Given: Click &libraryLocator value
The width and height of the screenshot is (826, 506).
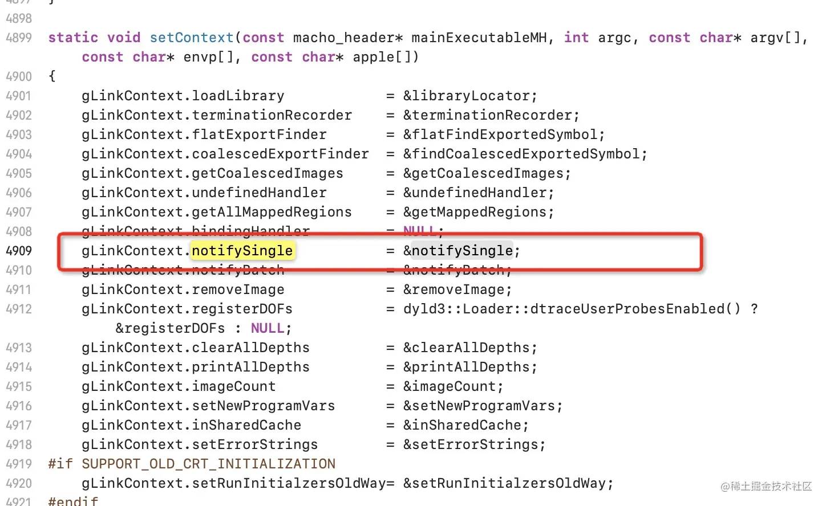Looking at the screenshot, I should coord(467,96).
